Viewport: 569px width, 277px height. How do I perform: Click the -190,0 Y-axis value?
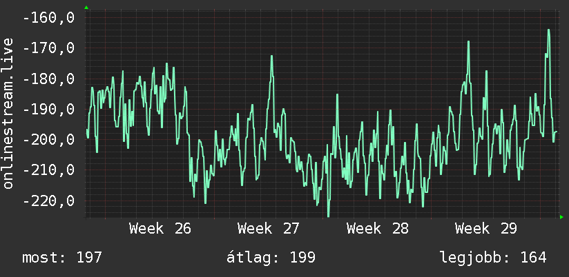(48, 109)
